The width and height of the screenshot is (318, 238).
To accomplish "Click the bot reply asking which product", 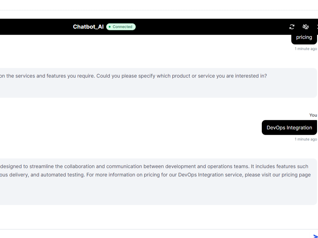I will coord(155,82).
